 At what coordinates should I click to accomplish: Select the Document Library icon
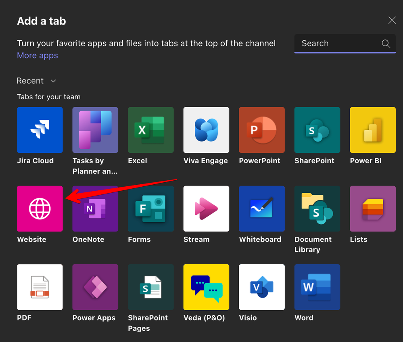pyautogui.click(x=317, y=209)
